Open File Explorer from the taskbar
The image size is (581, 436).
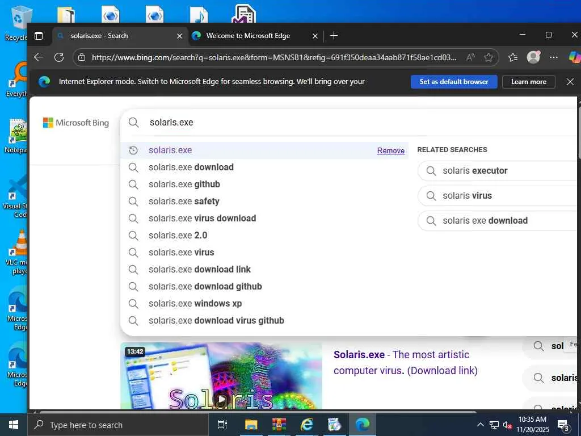251,425
